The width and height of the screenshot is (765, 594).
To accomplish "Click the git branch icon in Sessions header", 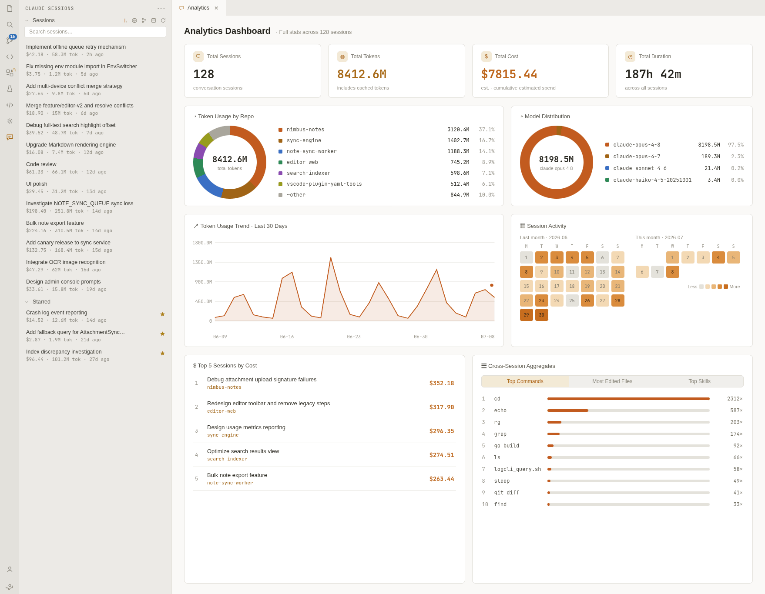I will point(144,20).
